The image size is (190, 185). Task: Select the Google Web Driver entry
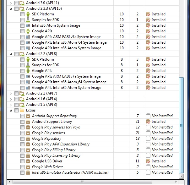[47, 167]
